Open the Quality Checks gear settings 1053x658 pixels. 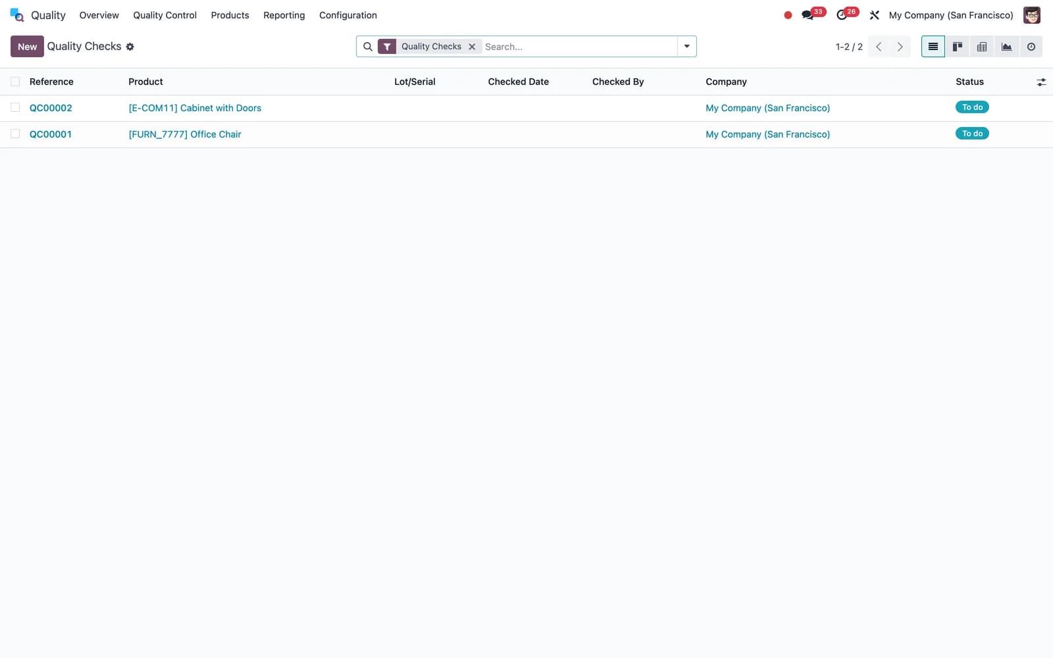[x=130, y=47]
